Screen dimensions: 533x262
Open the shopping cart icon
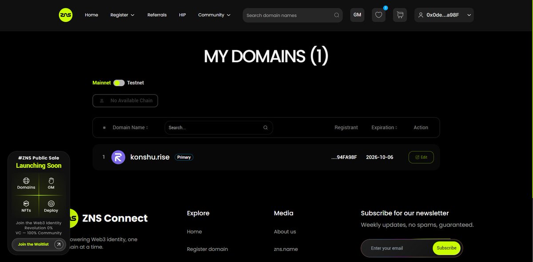coord(400,15)
